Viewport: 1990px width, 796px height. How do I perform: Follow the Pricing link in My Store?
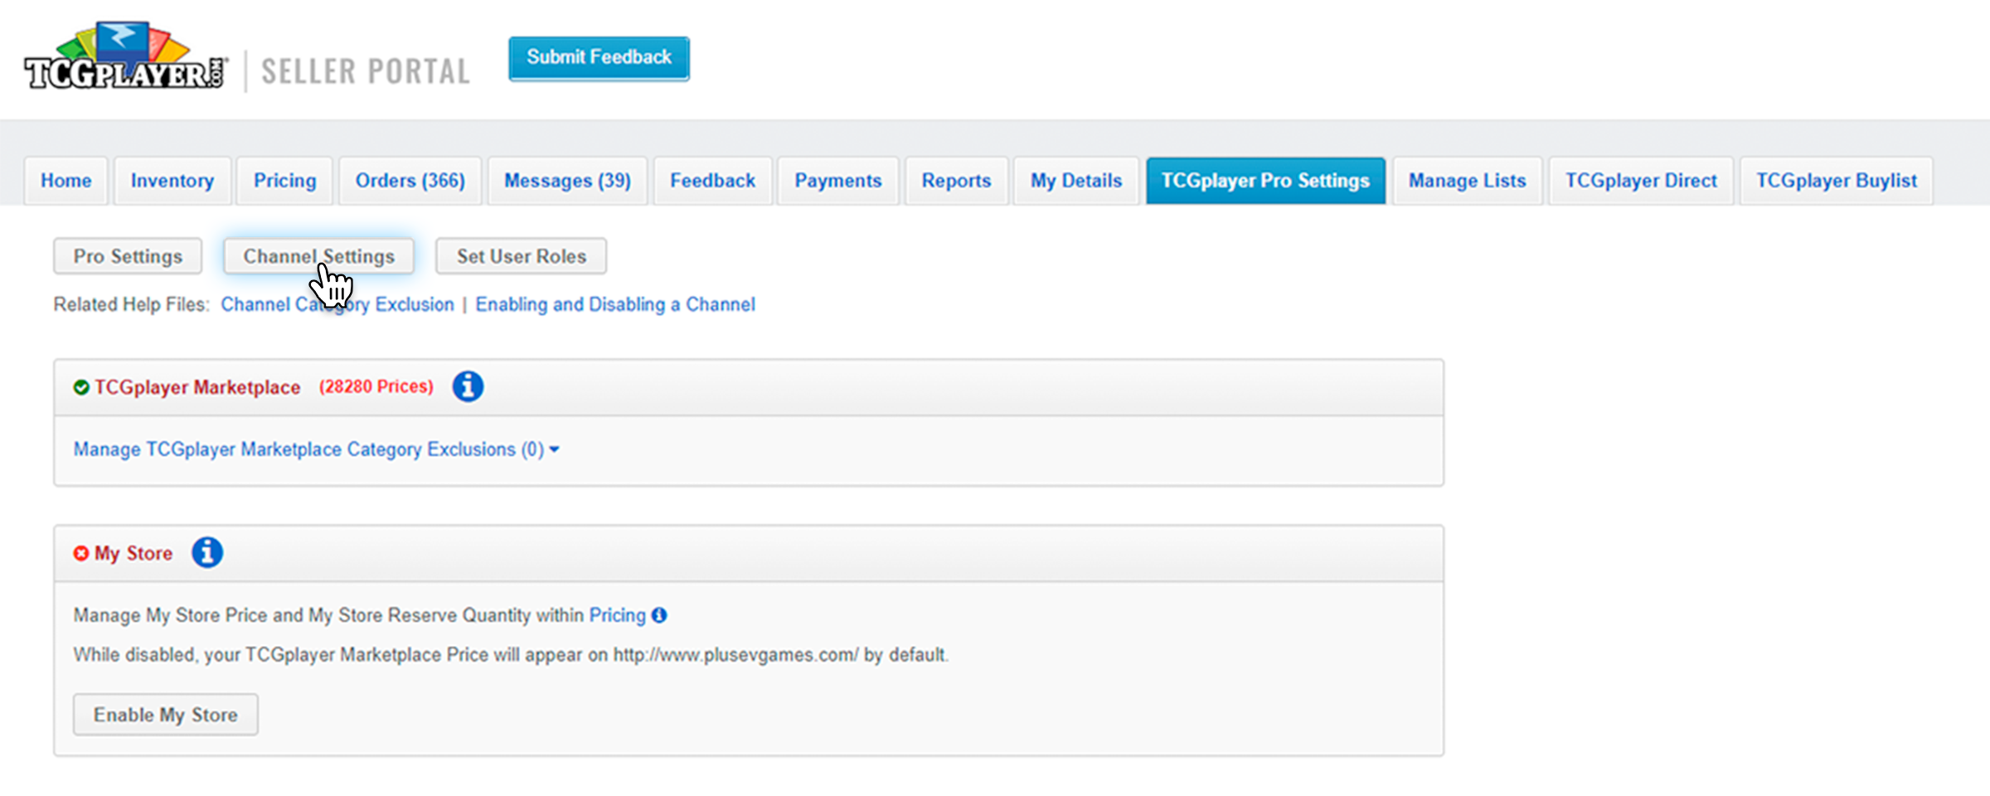(x=617, y=615)
